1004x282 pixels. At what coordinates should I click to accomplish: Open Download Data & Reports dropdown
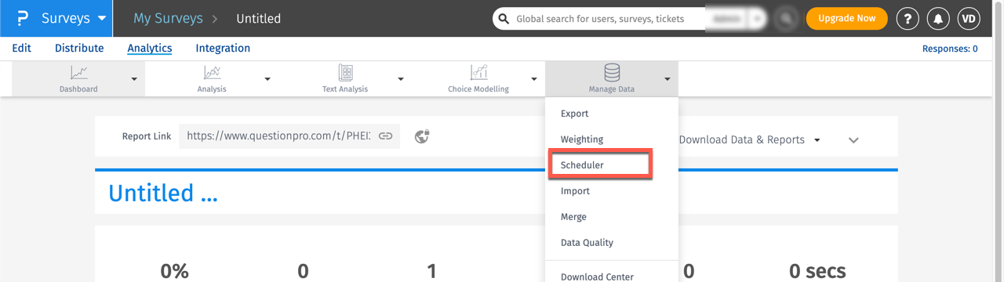tap(749, 139)
